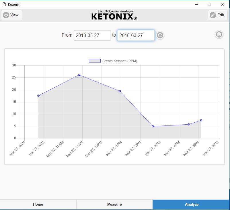Click the y-axis value 15
The height and width of the screenshot is (210, 230).
[x=14, y=101]
